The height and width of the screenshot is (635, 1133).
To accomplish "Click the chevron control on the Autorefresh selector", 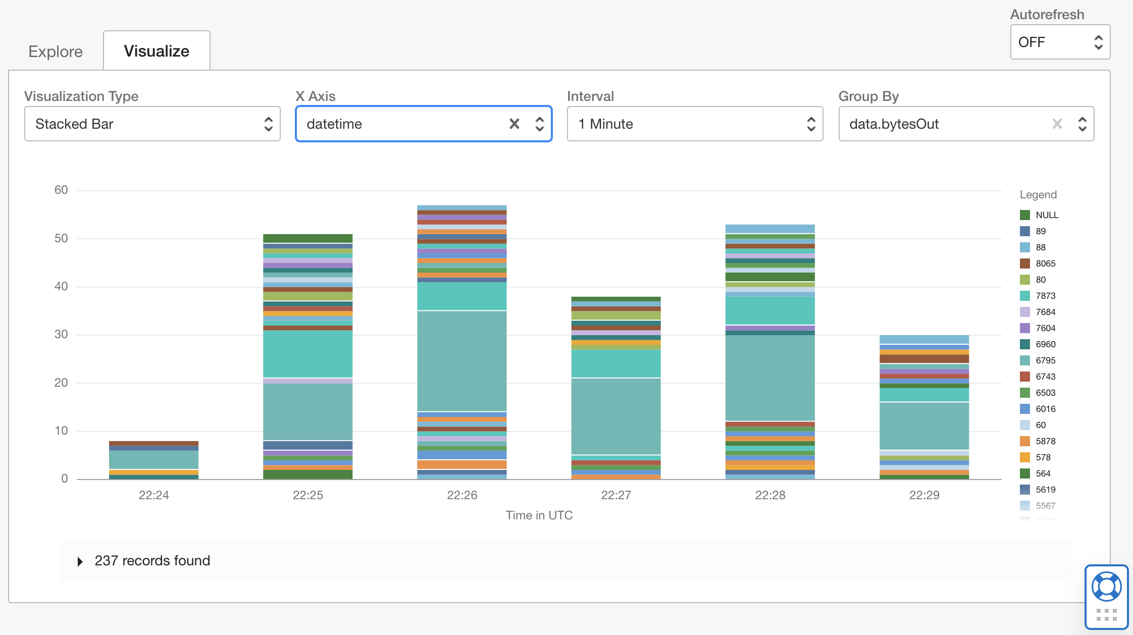I will [x=1098, y=42].
